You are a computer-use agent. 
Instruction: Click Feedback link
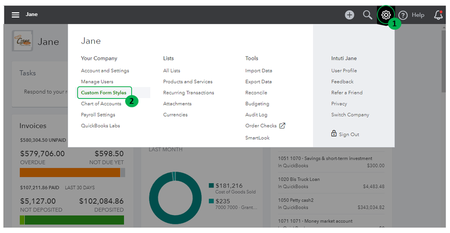tap(342, 82)
